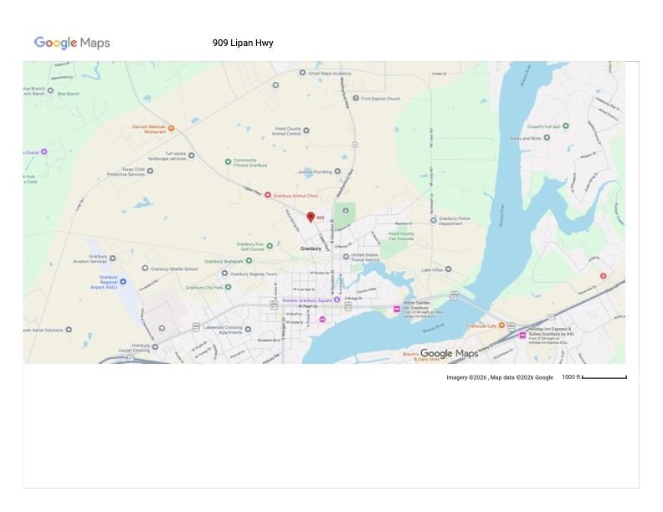Select the Granbury Segway Tours pin
663x512 pixels.
tap(225, 274)
